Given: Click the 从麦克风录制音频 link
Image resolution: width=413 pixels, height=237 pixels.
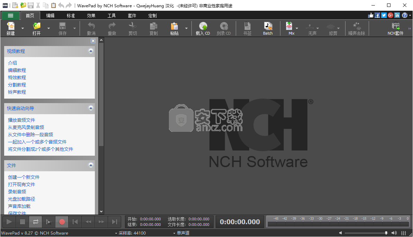Looking at the screenshot, I should pyautogui.click(x=26, y=127).
